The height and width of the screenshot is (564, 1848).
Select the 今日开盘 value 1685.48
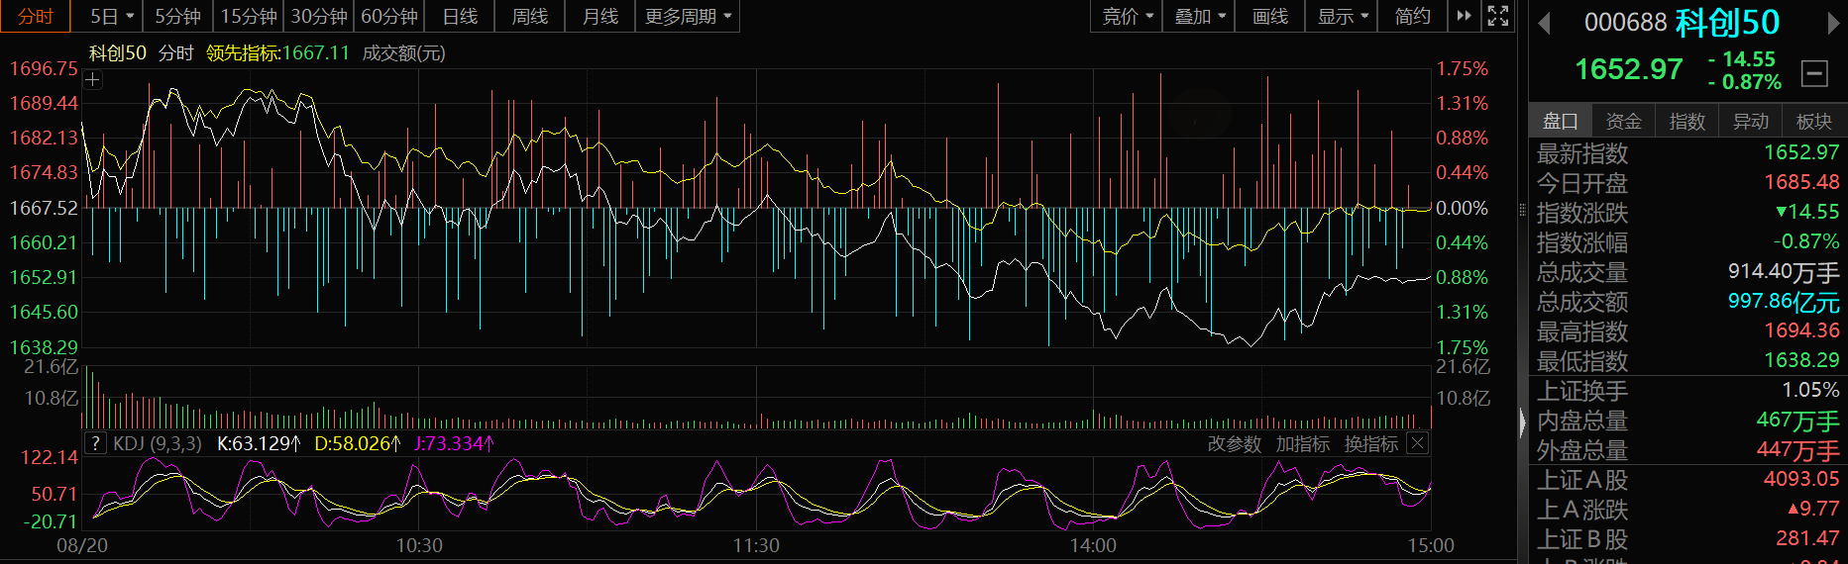point(1801,182)
